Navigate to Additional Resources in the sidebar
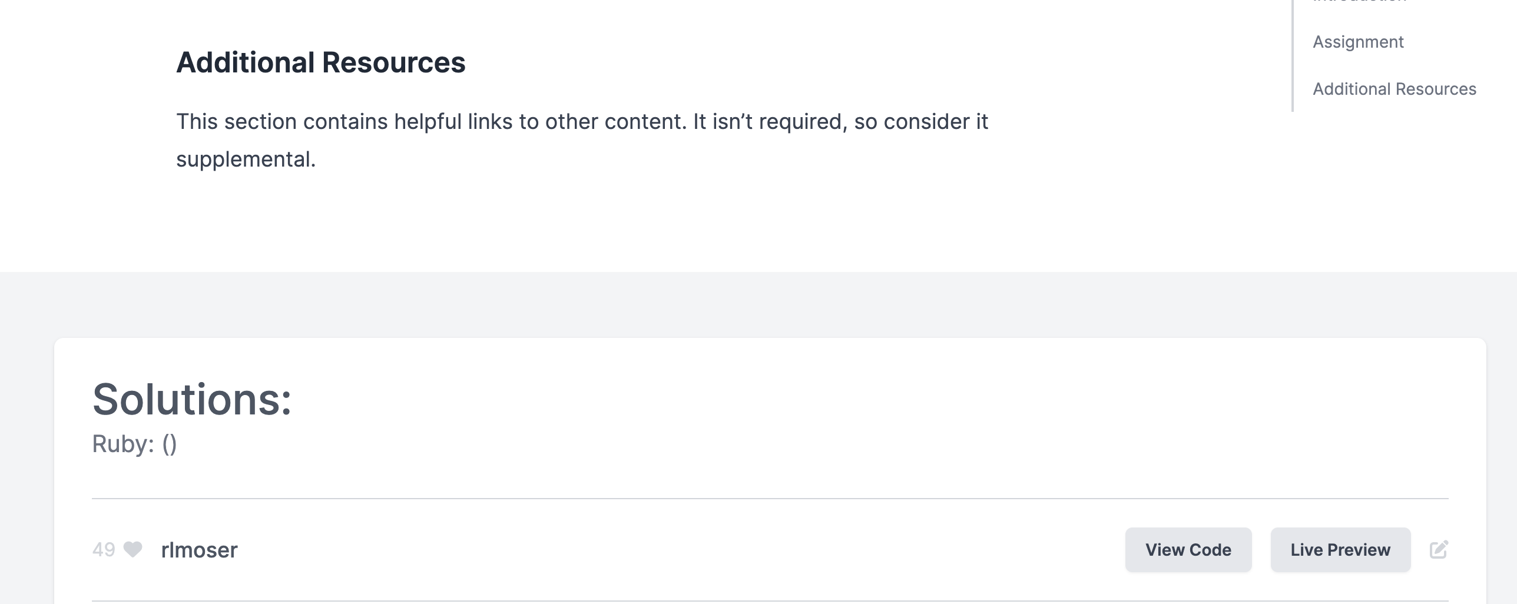 [x=1395, y=88]
